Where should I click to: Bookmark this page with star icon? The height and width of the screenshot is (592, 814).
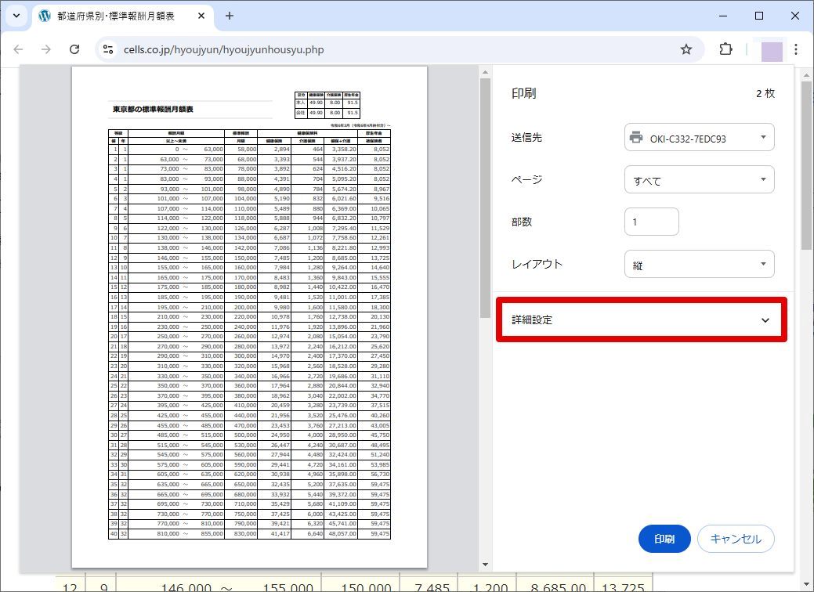click(x=686, y=49)
